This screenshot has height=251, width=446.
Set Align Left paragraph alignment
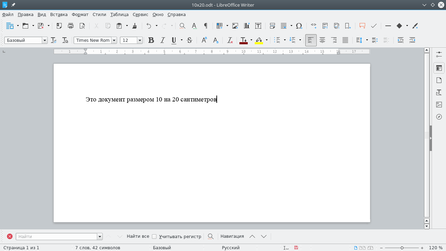pos(311,40)
